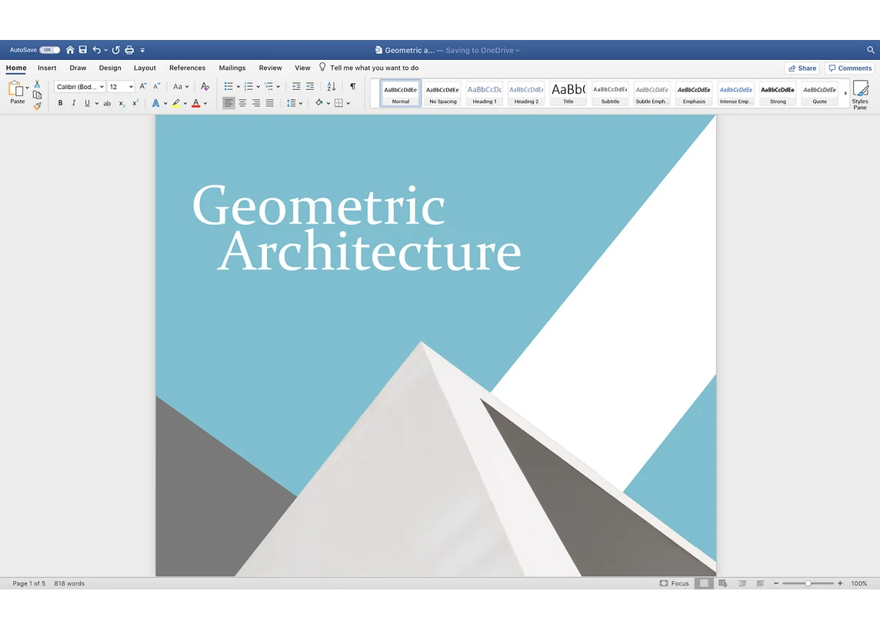
Task: Justify the text
Action: tap(270, 103)
